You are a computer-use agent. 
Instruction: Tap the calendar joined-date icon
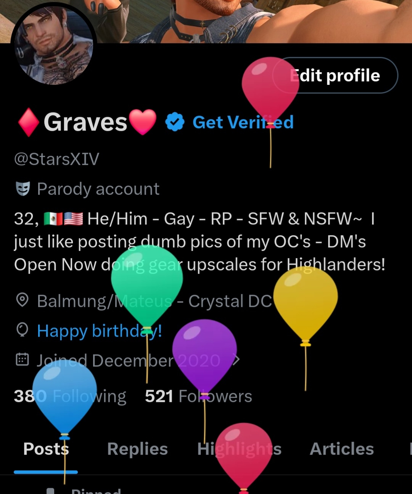[23, 360]
